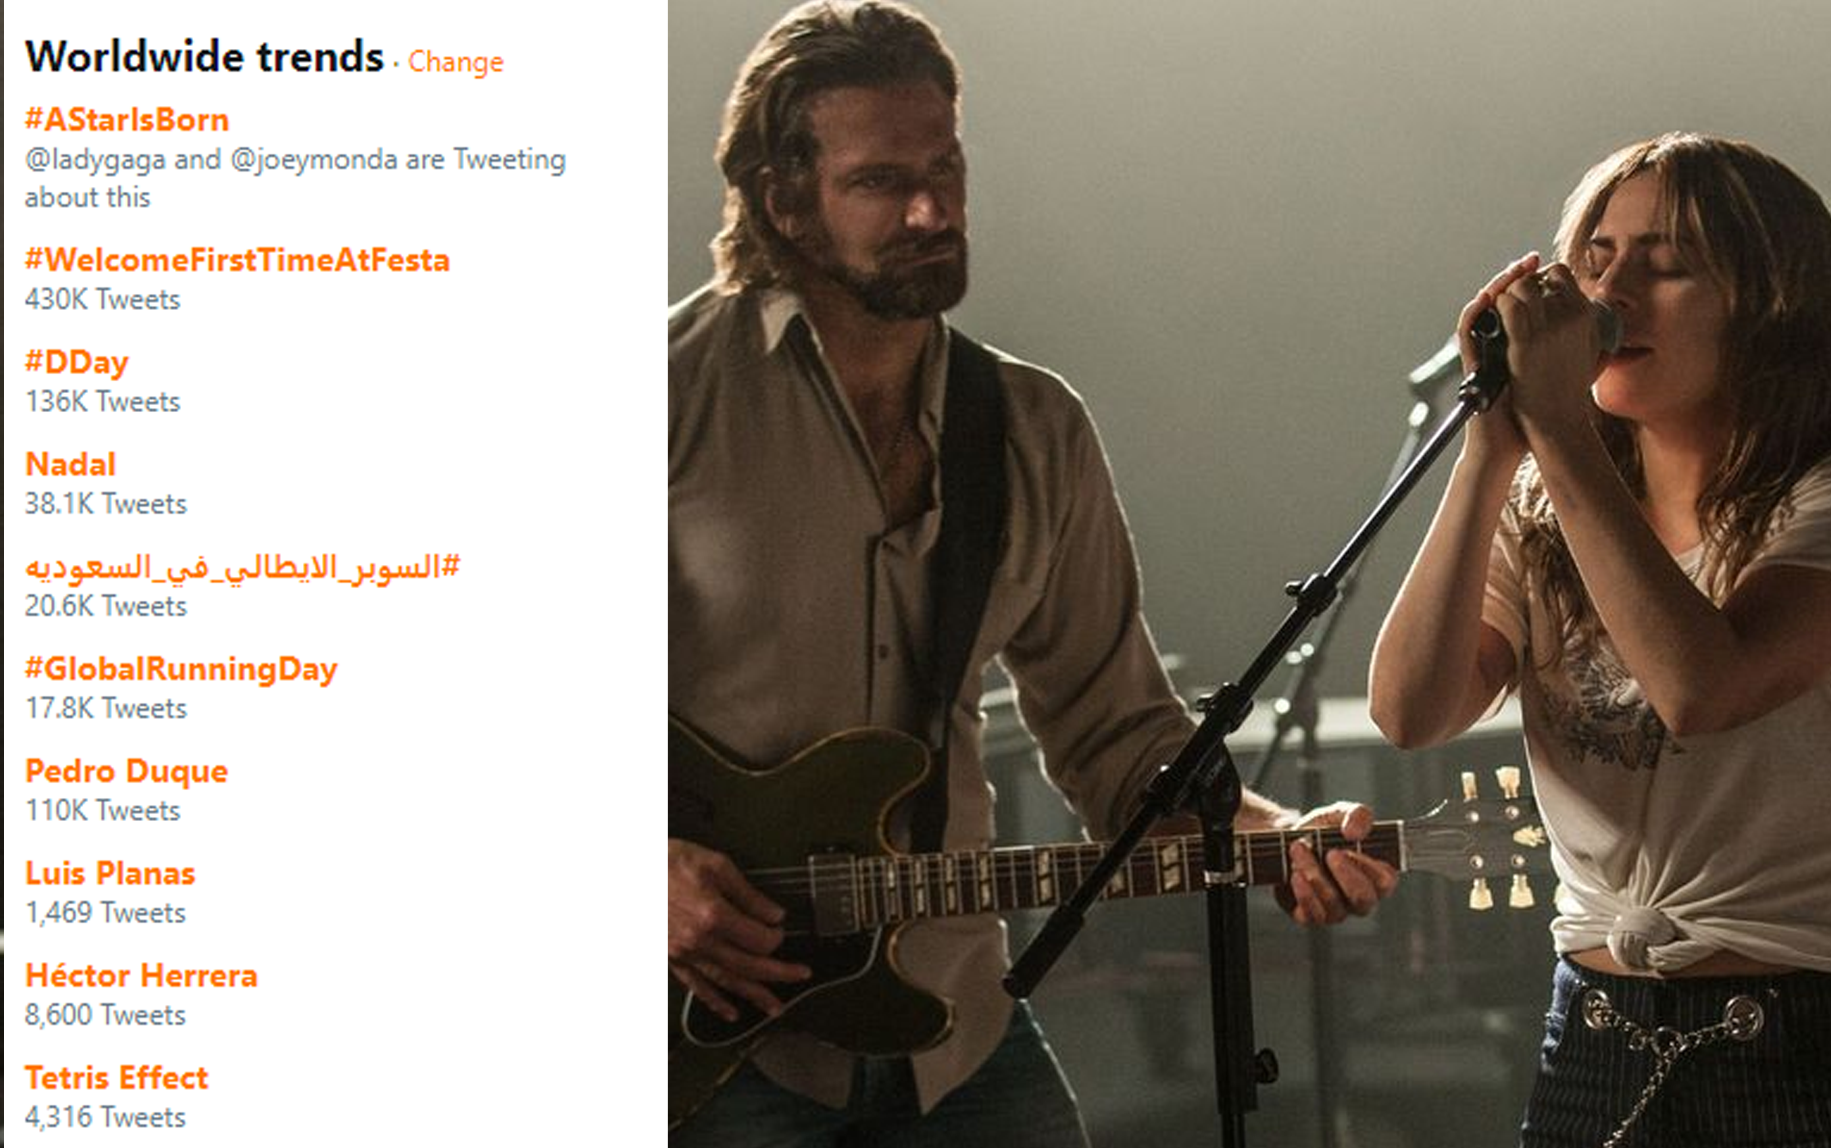Open the #GlobalRunningDay trend

pyautogui.click(x=181, y=669)
